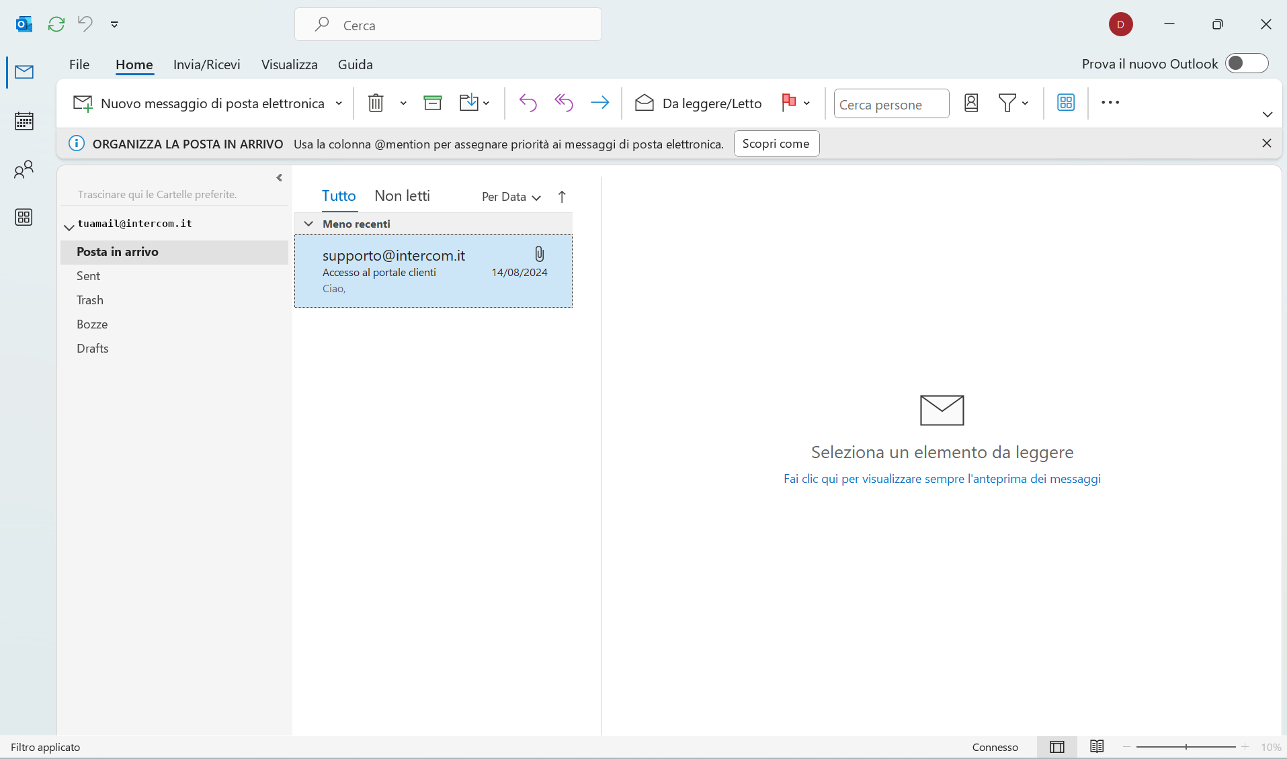Click the Archive icon in ribbon
The width and height of the screenshot is (1287, 759).
coord(433,103)
